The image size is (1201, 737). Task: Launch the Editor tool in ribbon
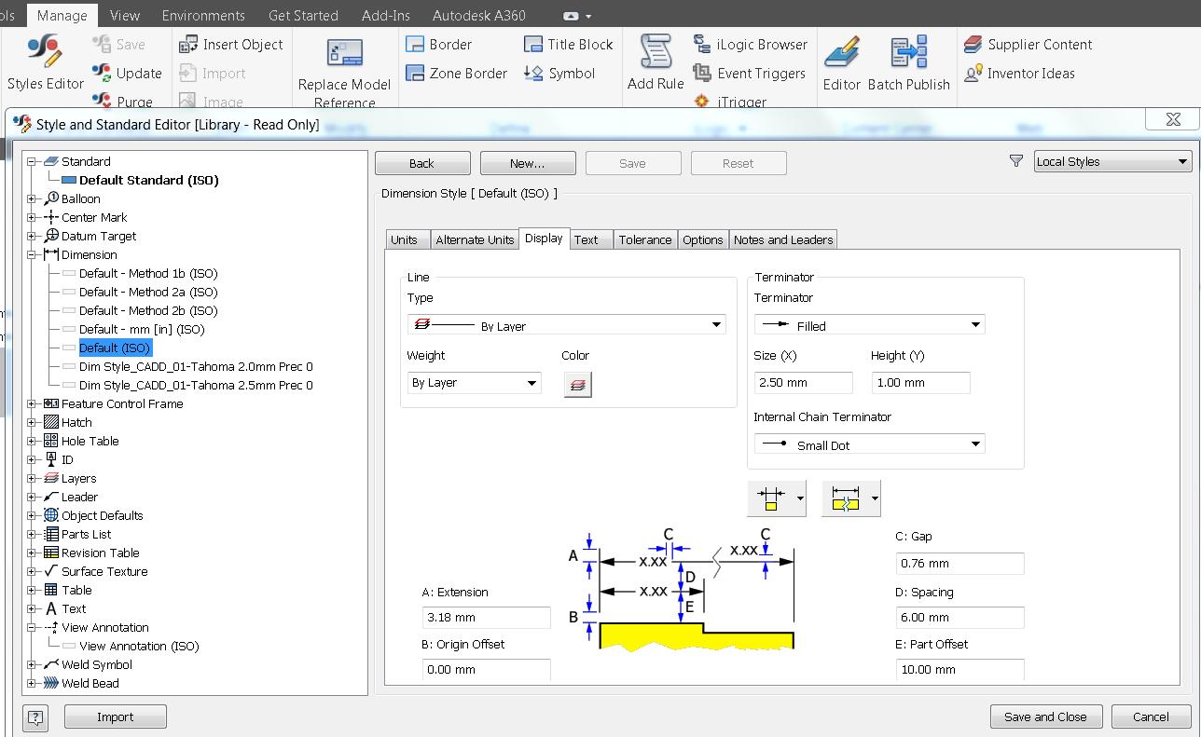(x=841, y=62)
